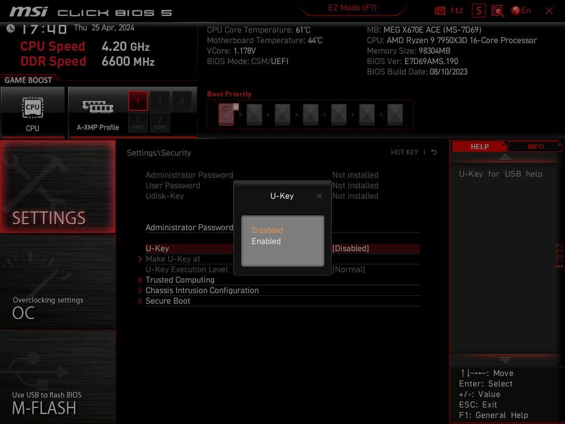The height and width of the screenshot is (424, 565).
Task: Open the BIOS search icon
Action: click(498, 11)
